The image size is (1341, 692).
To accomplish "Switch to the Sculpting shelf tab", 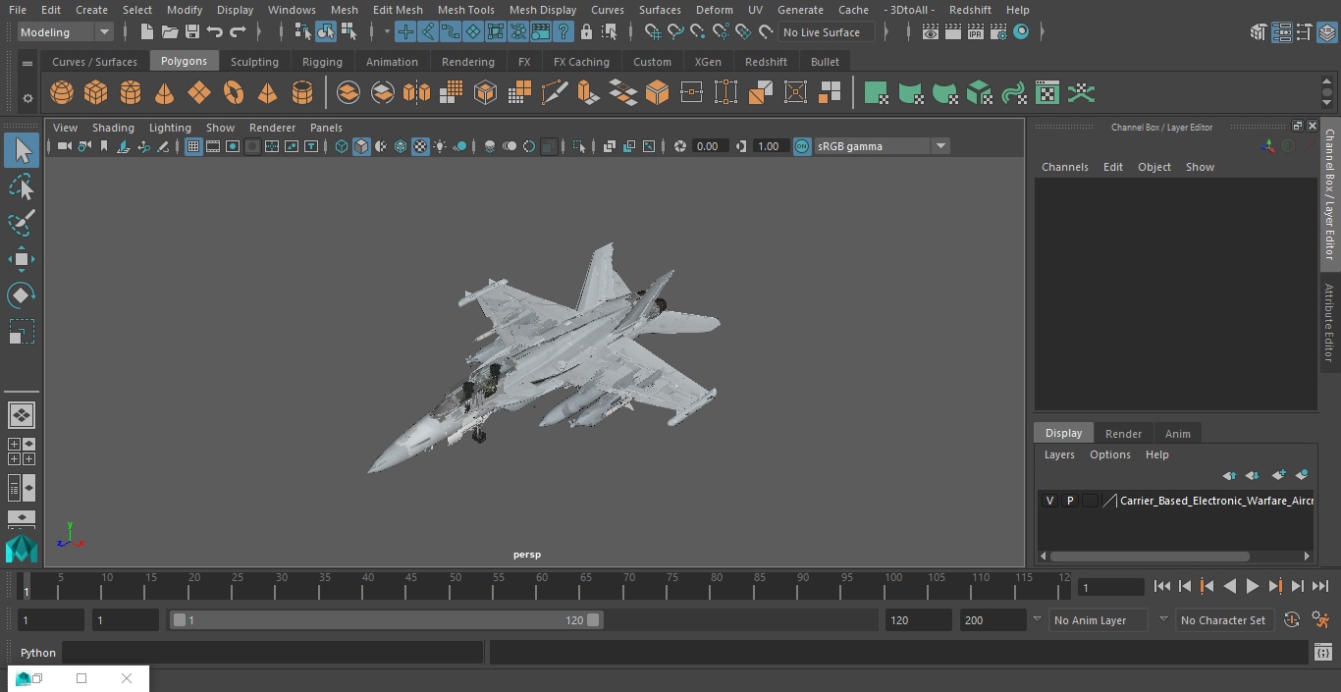I will pos(254,62).
